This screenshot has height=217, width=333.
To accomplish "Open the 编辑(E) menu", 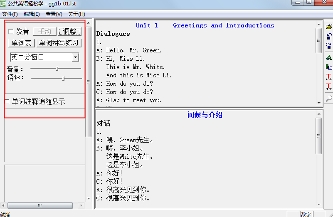I will pos(32,14).
